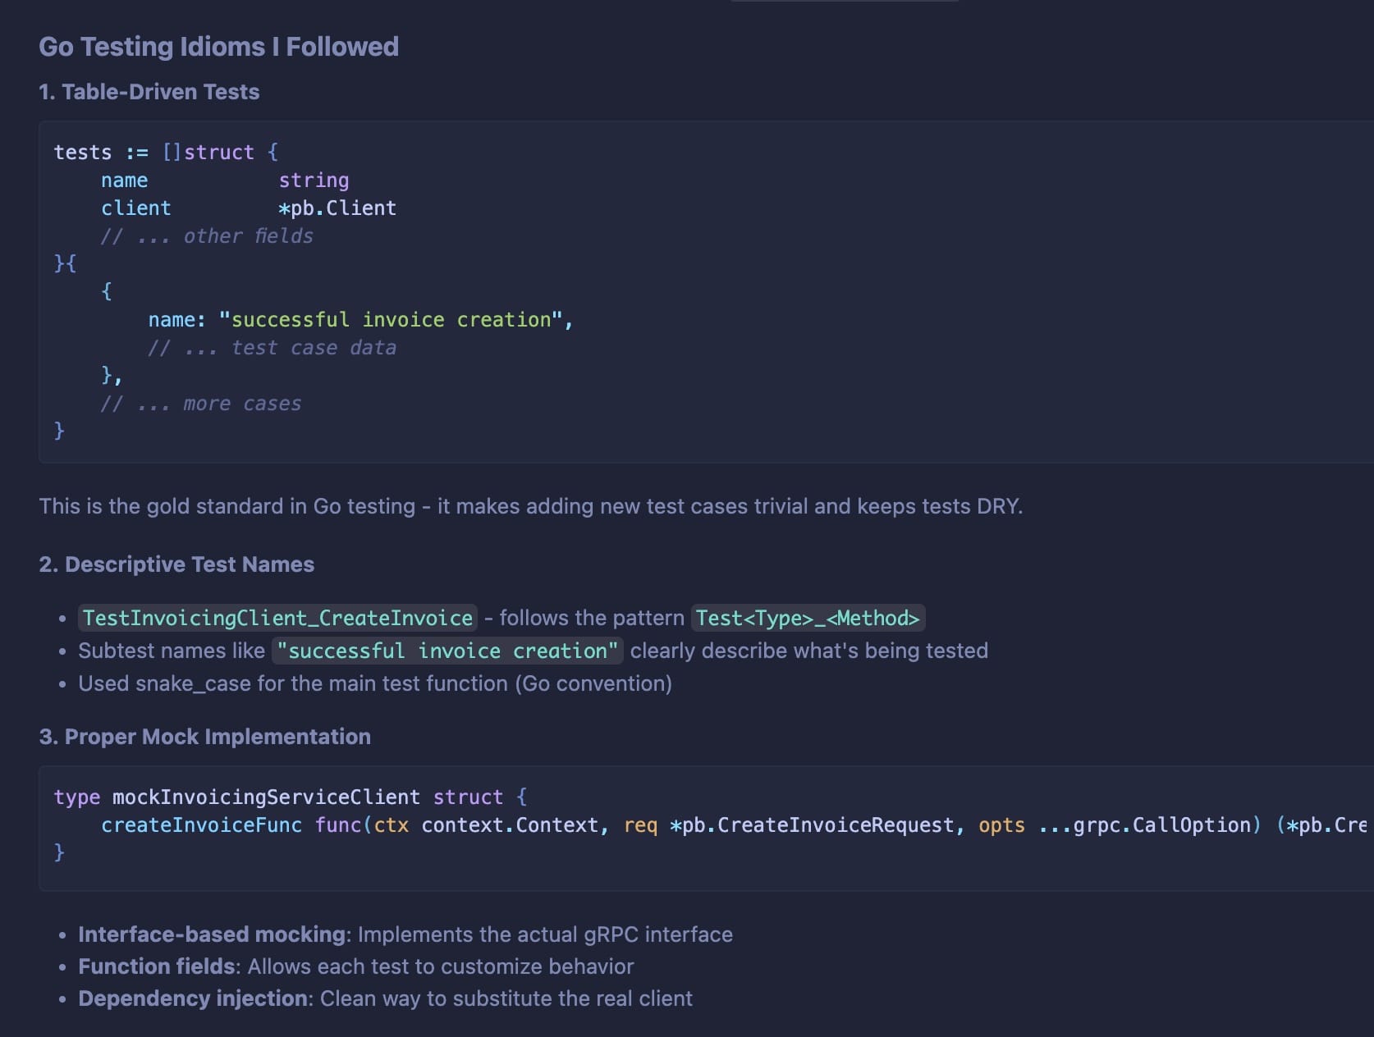Image resolution: width=1374 pixels, height=1037 pixels.
Task: Click the "tests := []struct {" code line
Action: pyautogui.click(x=166, y=152)
